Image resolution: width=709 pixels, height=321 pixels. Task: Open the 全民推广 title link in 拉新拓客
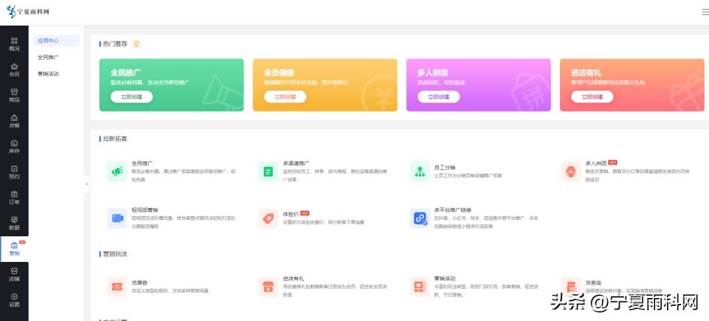(x=142, y=163)
